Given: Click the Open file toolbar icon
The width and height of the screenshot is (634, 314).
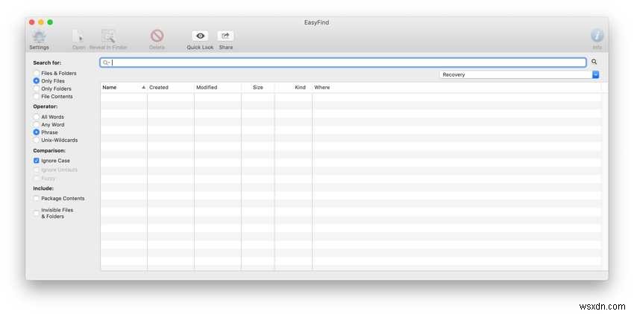Looking at the screenshot, I should point(79,36).
